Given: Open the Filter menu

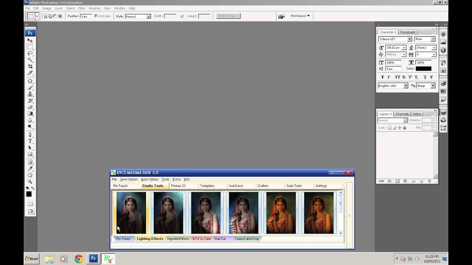Looking at the screenshot, I should 81,8.
